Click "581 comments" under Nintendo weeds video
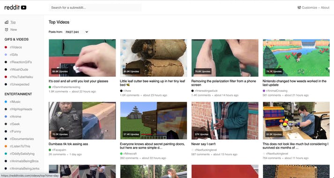 pyautogui.click(x=272, y=96)
